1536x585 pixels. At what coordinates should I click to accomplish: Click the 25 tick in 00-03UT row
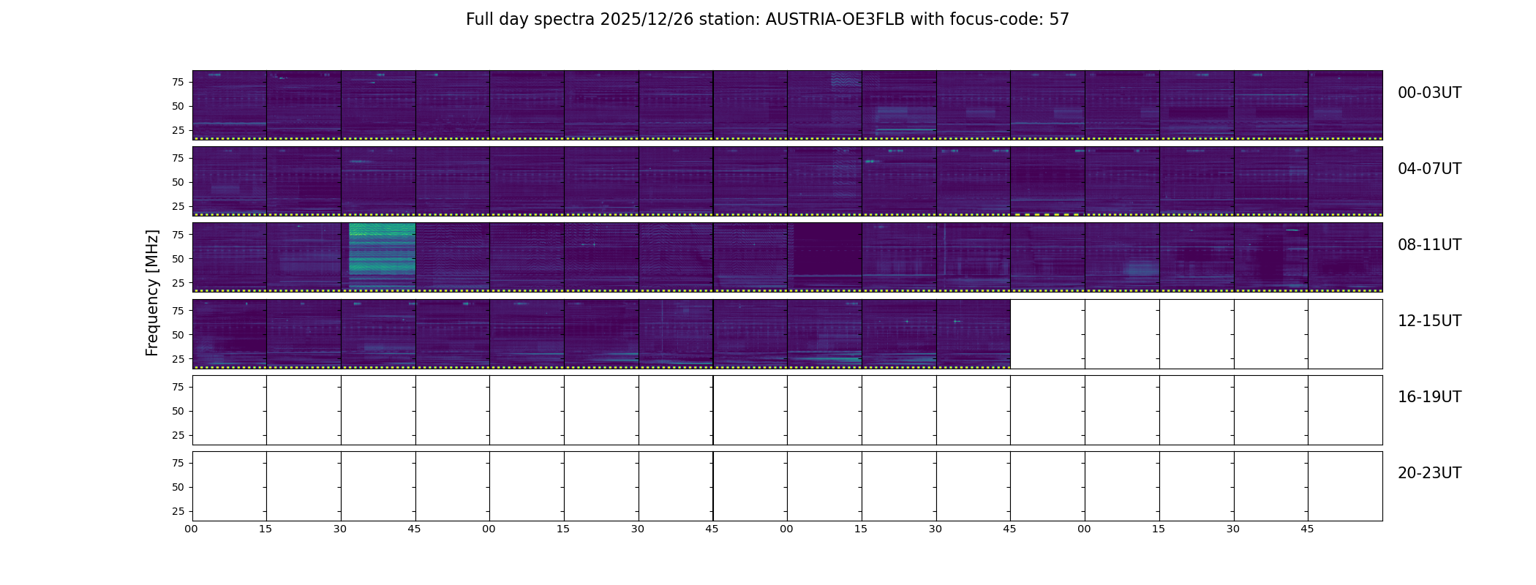coord(178,130)
